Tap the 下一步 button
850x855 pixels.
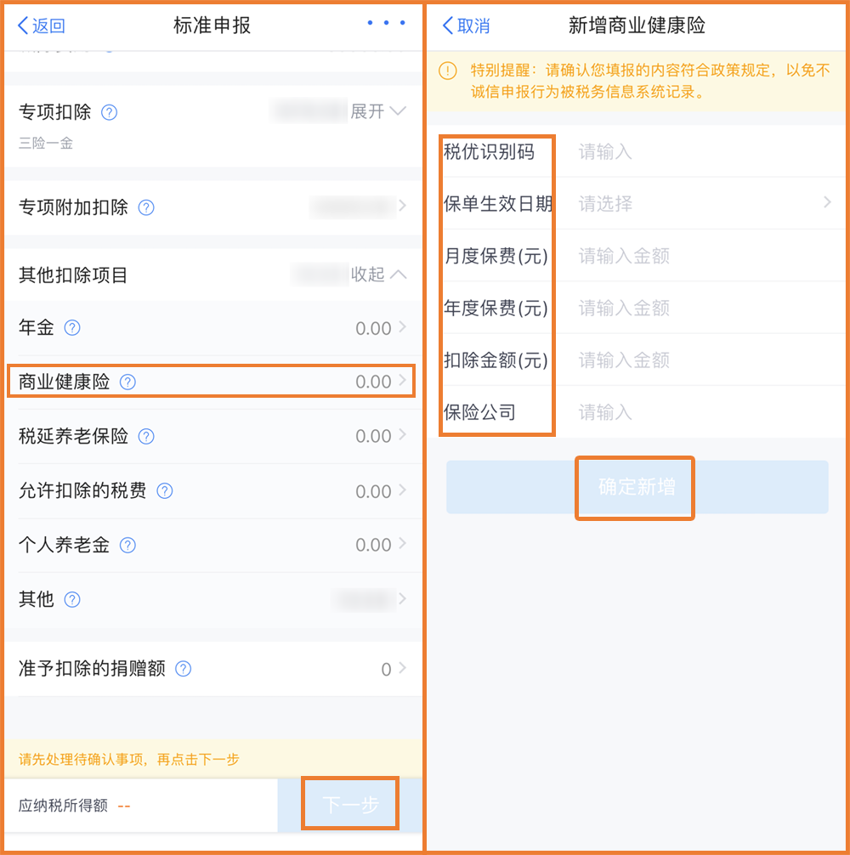[x=350, y=804]
